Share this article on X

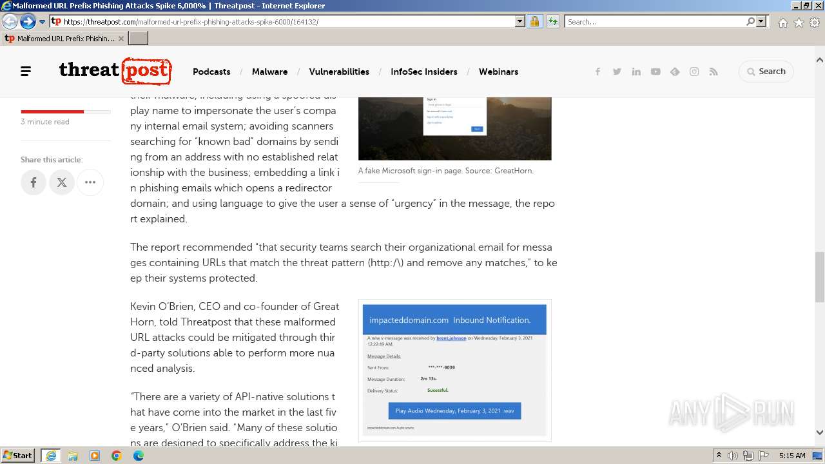pyautogui.click(x=62, y=182)
